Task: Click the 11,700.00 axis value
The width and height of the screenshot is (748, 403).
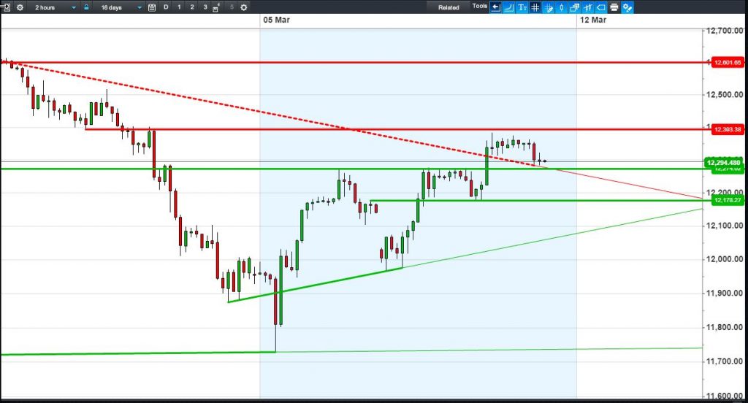Action: [x=724, y=361]
